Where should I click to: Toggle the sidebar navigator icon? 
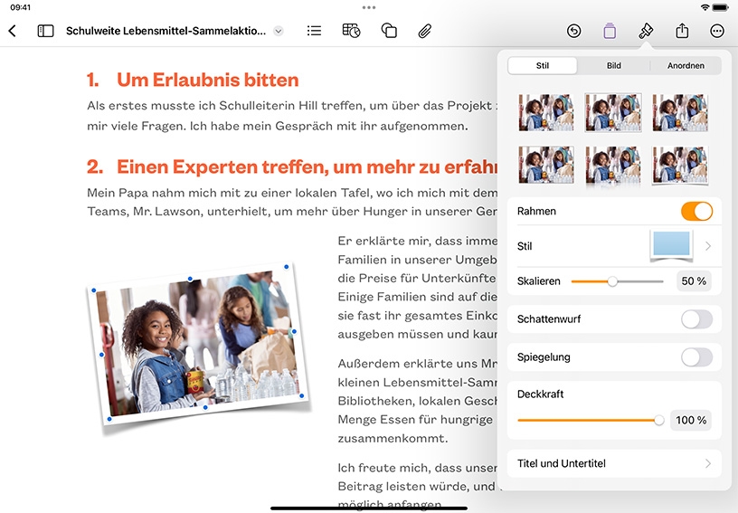point(45,31)
